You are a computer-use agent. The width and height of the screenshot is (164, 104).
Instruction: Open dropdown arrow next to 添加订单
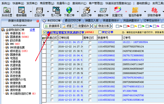pos(48,12)
